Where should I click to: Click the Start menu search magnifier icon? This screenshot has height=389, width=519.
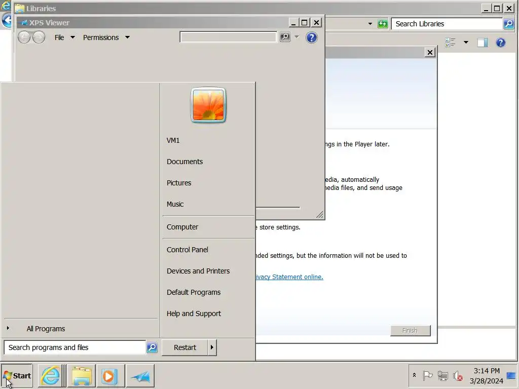coord(152,347)
